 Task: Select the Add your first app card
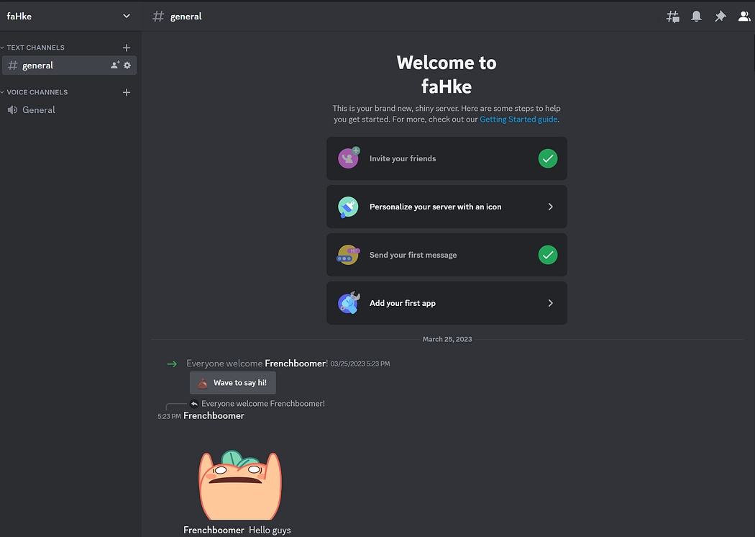[447, 303]
